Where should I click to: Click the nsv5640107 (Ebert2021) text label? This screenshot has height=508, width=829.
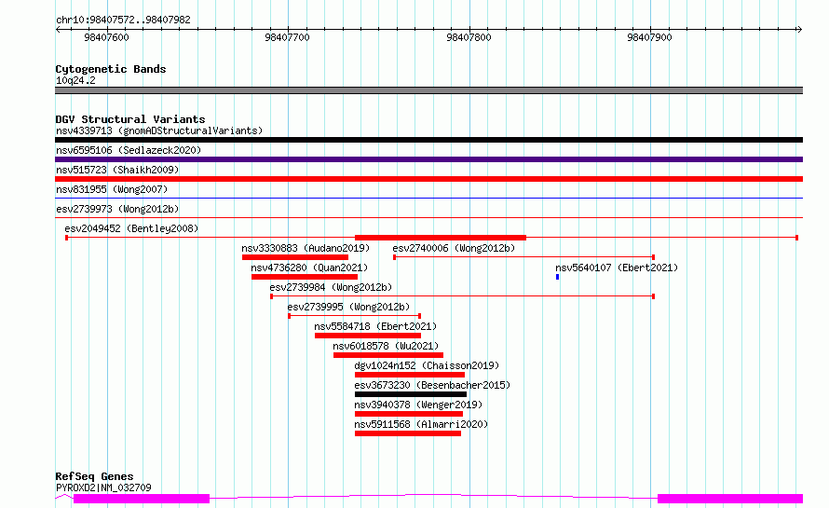coord(617,268)
